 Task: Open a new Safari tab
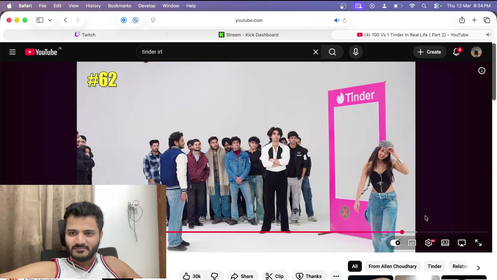click(474, 20)
